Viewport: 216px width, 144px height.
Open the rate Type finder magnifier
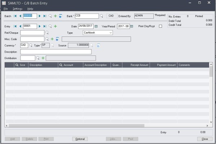tap(52, 45)
